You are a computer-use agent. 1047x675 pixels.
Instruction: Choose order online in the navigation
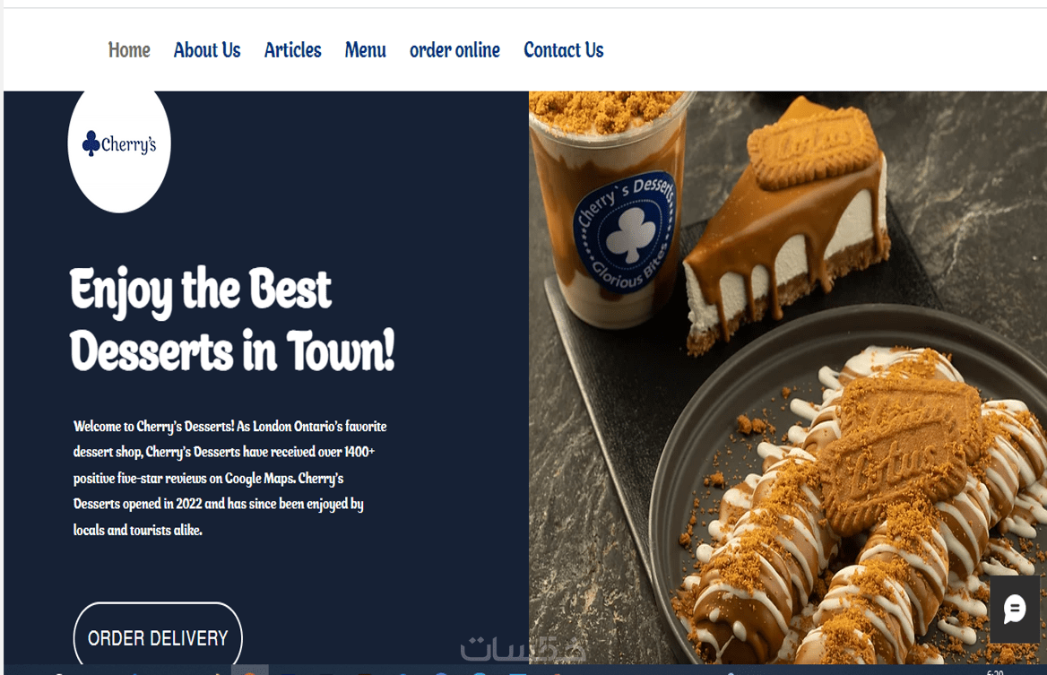pos(454,50)
